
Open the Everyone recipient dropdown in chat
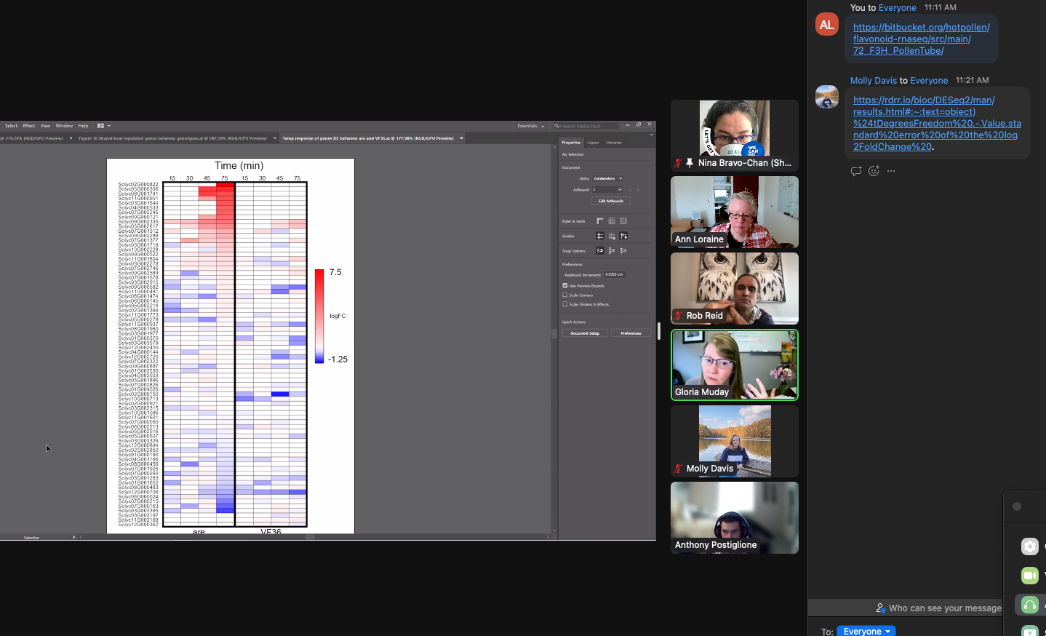coord(866,631)
